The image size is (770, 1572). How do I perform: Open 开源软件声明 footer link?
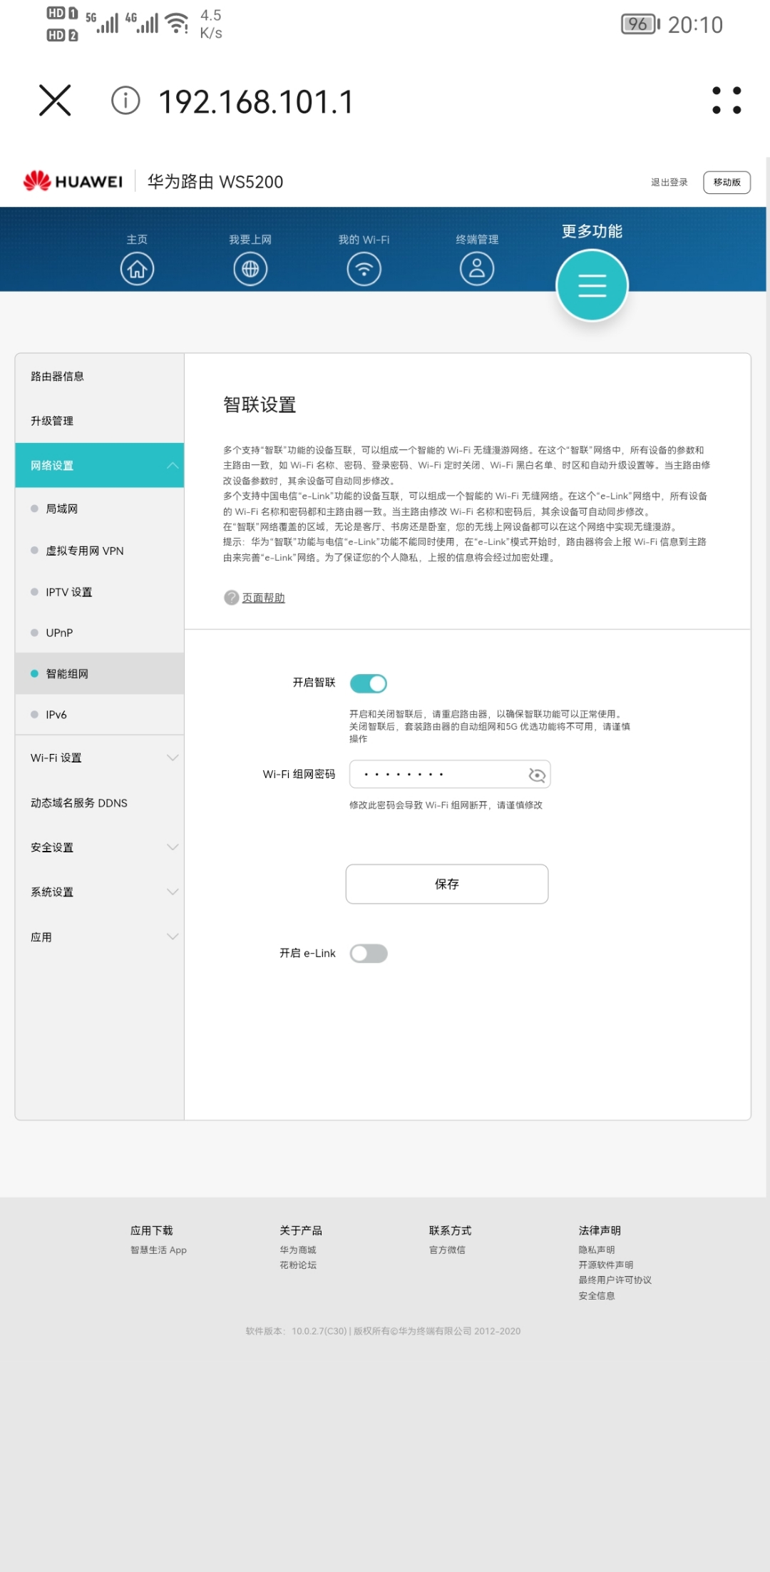point(606,1265)
